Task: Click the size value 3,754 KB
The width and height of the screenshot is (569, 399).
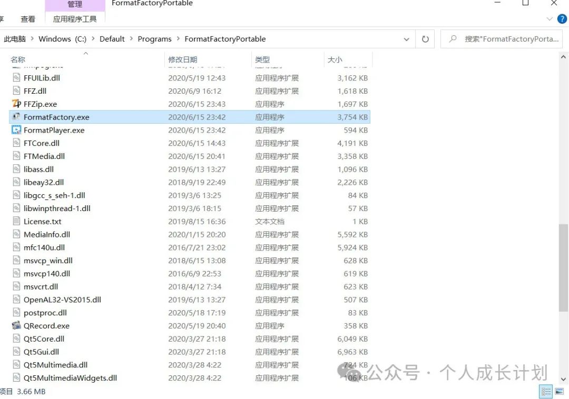Action: coord(352,117)
